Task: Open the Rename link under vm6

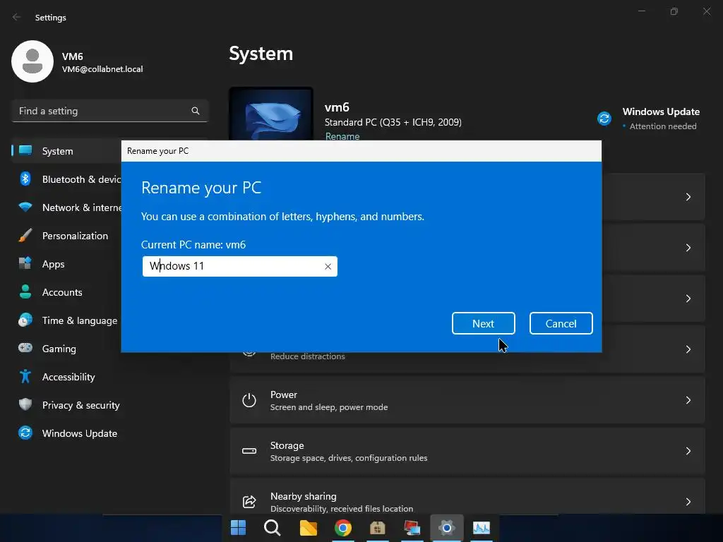Action: 342,136
